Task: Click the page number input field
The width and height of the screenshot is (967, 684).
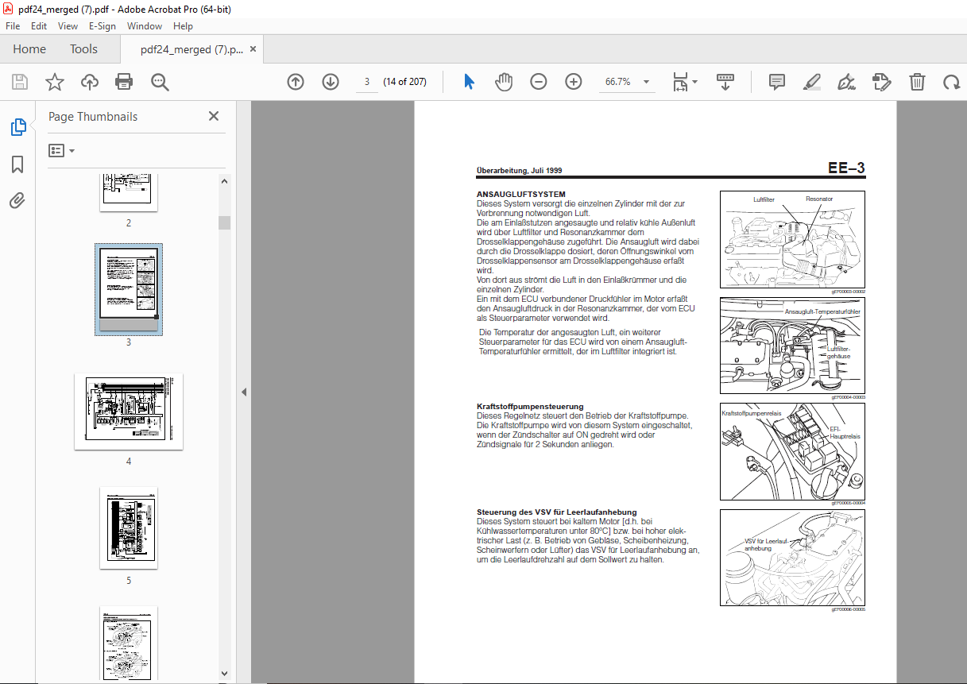Action: pyautogui.click(x=366, y=82)
